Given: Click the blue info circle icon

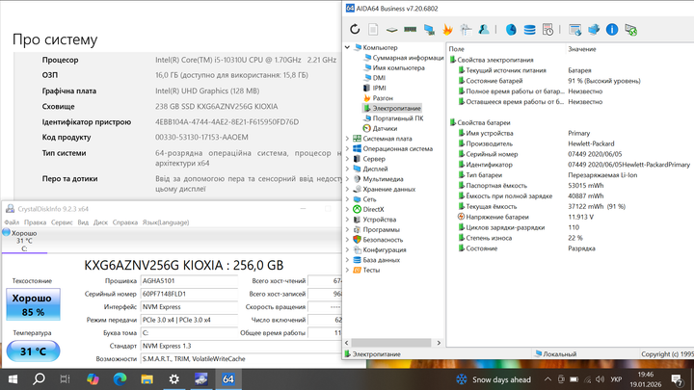Looking at the screenshot, I should click(612, 30).
